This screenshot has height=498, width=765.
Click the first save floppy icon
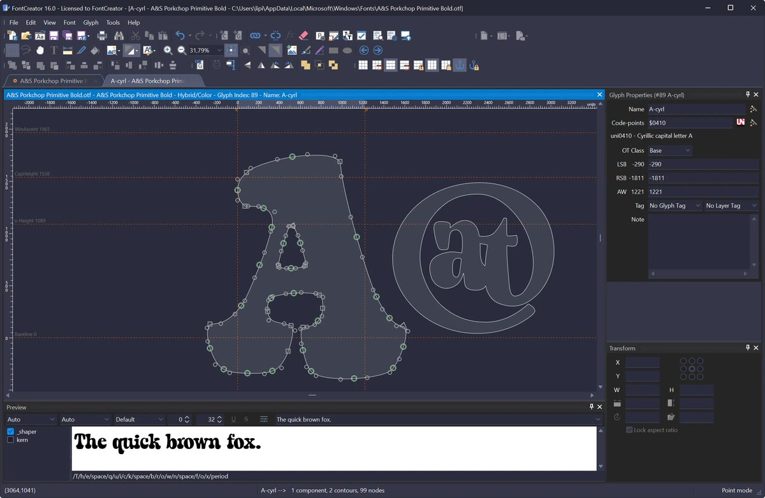tap(54, 36)
